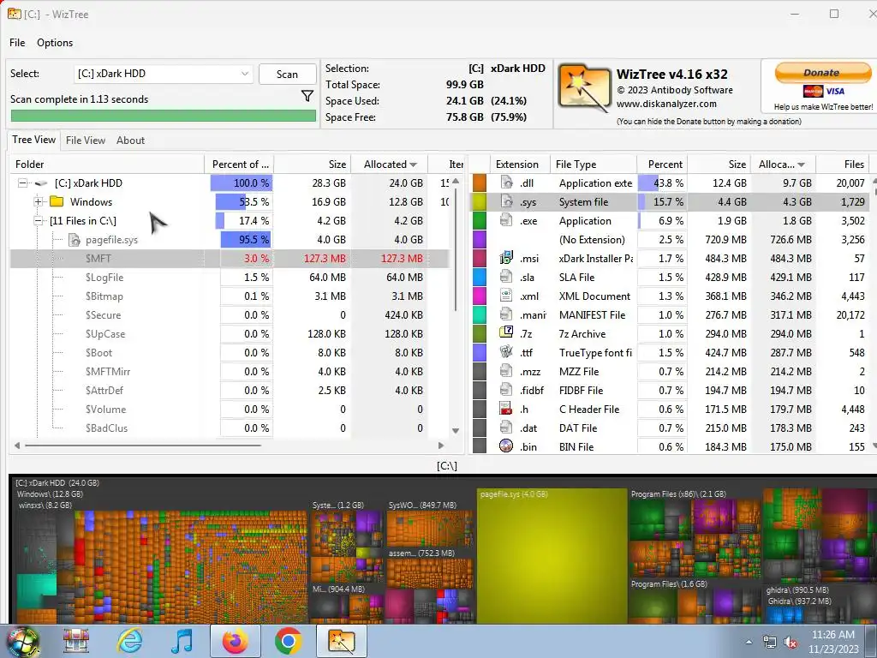Viewport: 877px width, 658px height.
Task: Select the $Bitmap row
Action: click(x=230, y=296)
